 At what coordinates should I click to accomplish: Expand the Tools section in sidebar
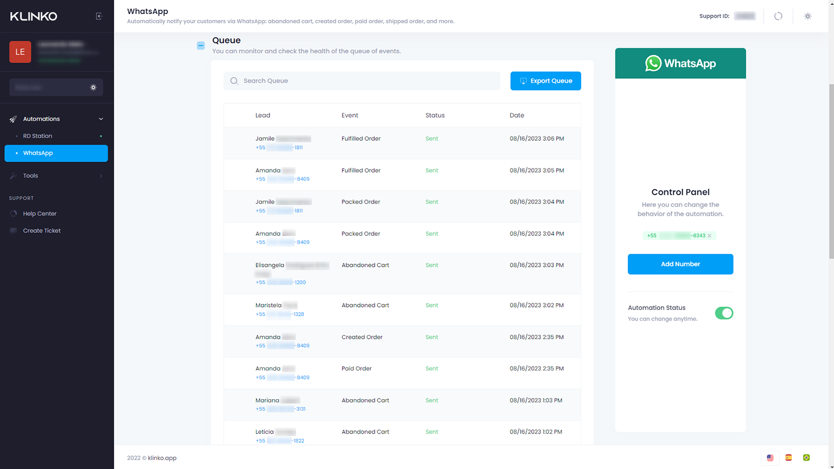pyautogui.click(x=56, y=176)
